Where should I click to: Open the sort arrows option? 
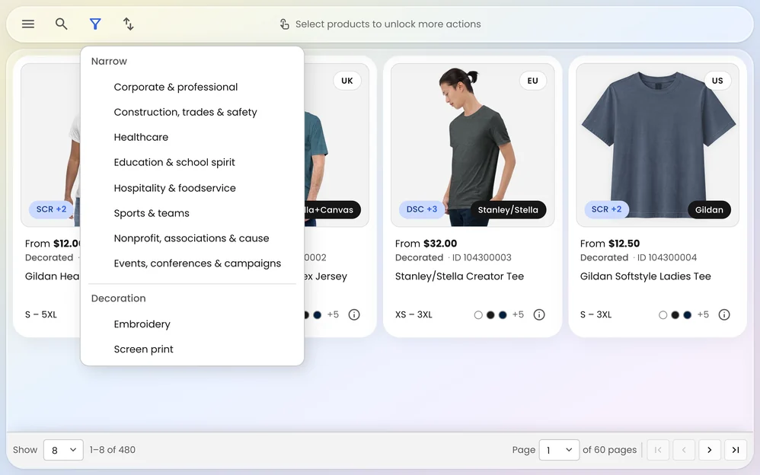coord(128,24)
